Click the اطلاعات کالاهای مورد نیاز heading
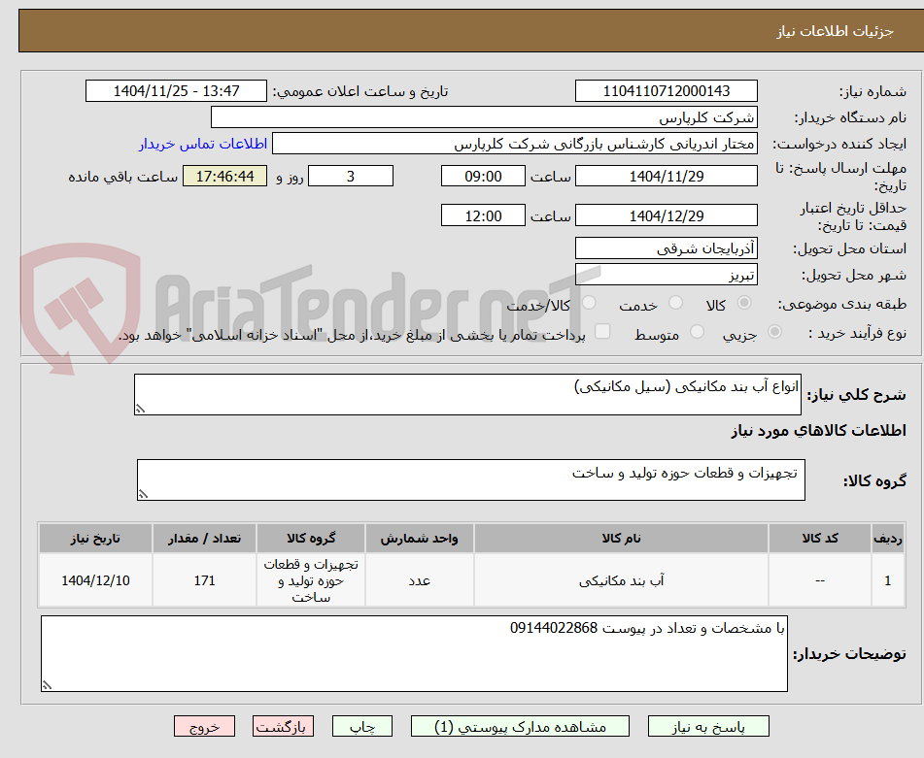The height and width of the screenshot is (758, 924). pos(818,431)
